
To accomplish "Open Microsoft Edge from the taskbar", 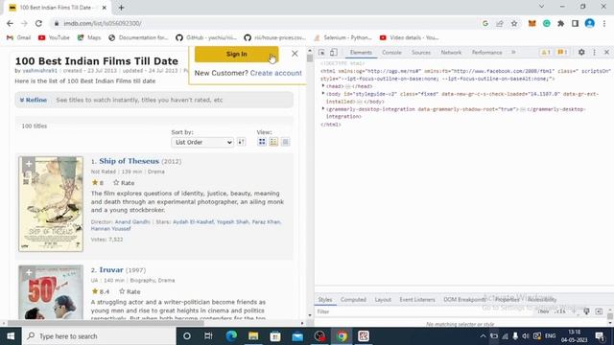I will (231, 336).
